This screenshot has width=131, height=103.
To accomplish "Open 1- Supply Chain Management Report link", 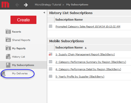I will [85, 54].
